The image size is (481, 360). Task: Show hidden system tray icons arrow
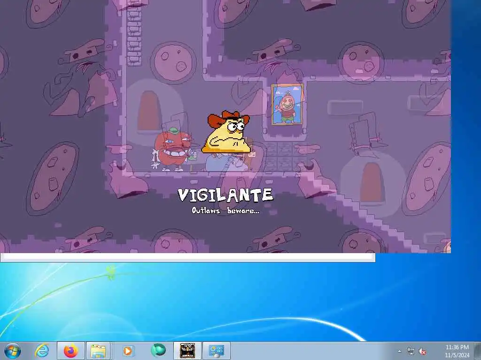coord(399,352)
